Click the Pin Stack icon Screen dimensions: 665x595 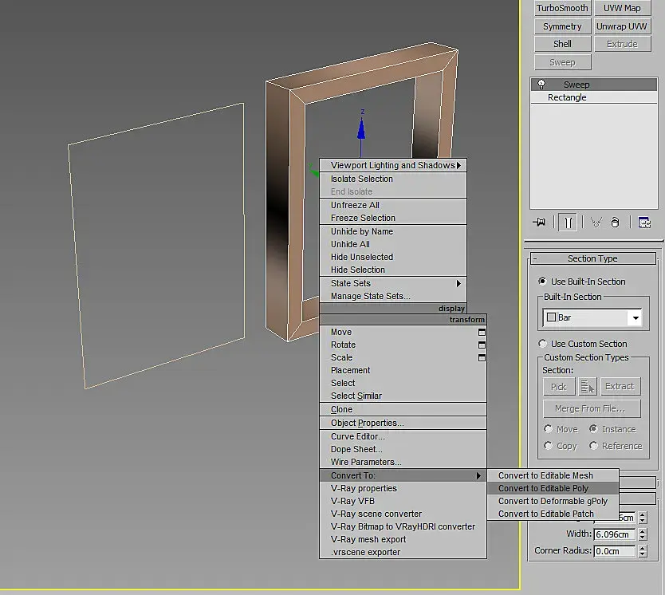coord(539,223)
